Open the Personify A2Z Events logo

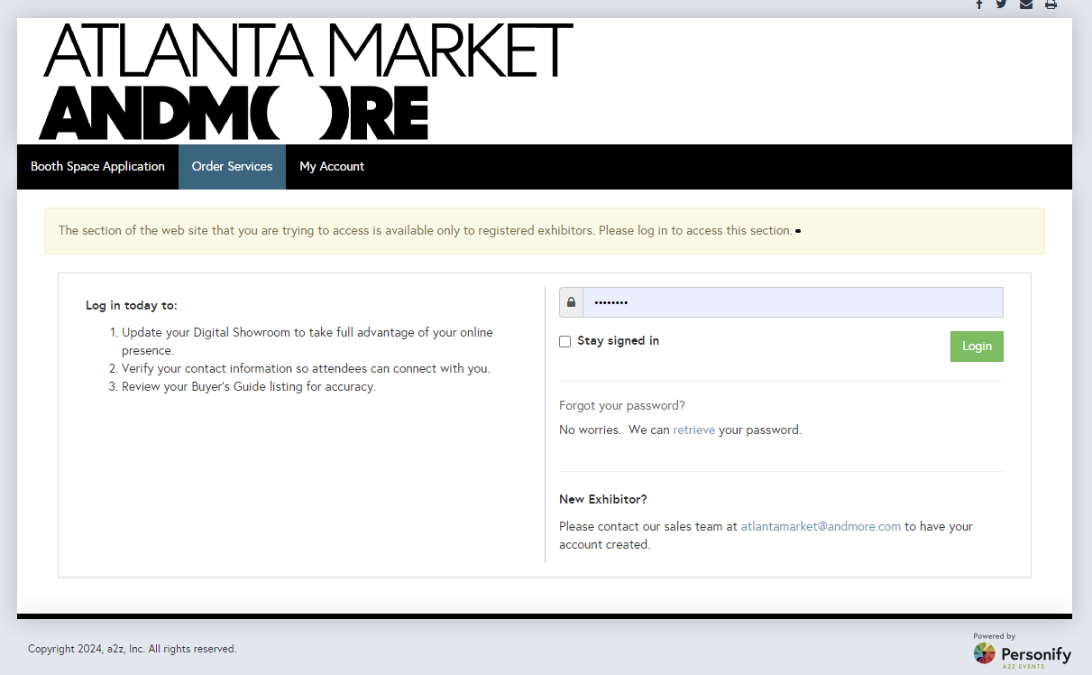coord(1022,650)
